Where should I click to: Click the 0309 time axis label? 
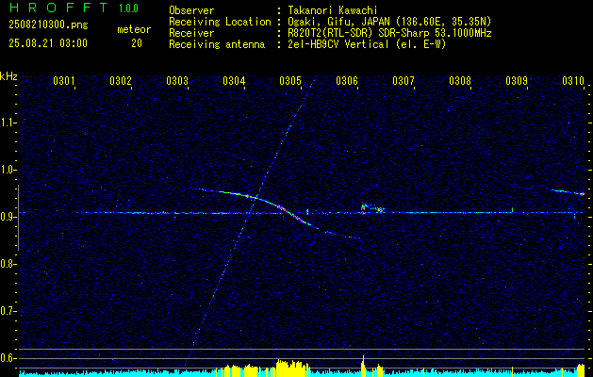point(517,80)
